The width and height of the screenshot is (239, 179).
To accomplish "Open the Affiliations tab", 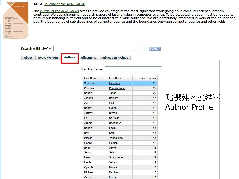I will 88,58.
